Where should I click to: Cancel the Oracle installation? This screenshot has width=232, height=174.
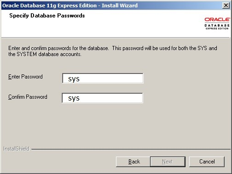click(207, 162)
